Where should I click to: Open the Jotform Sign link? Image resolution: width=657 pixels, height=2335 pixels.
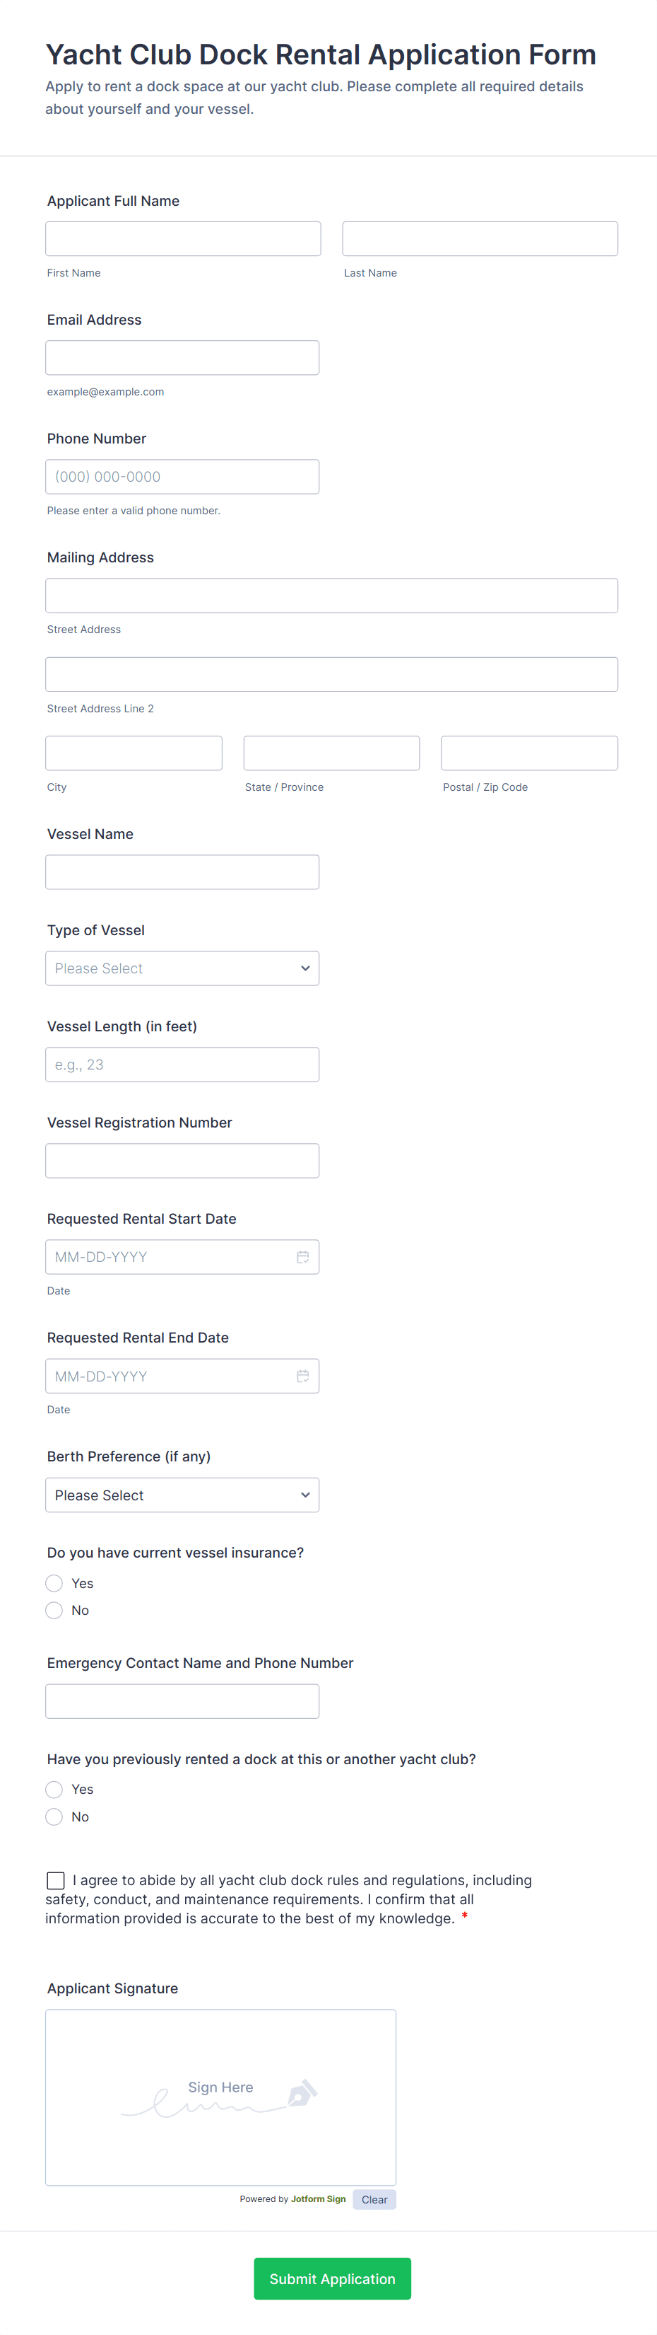(319, 2199)
